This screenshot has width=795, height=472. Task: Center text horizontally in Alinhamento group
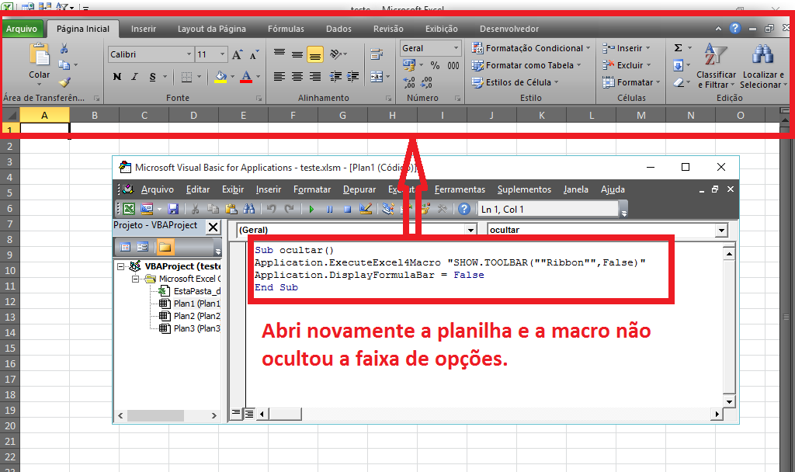(x=297, y=77)
